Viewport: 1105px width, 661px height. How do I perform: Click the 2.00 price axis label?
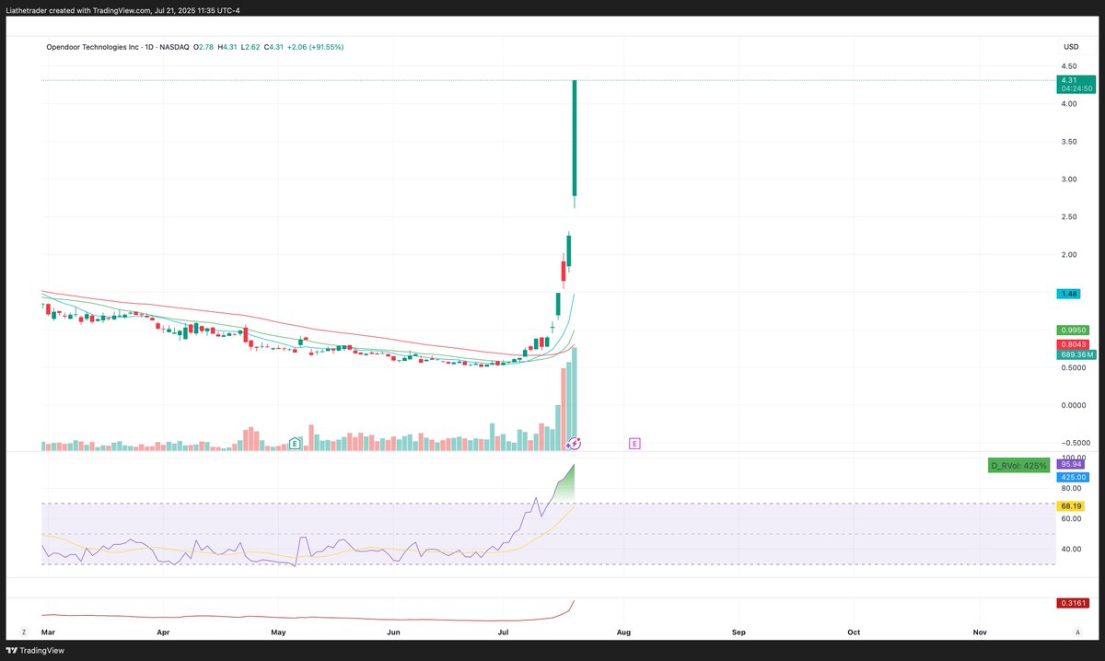click(x=1070, y=255)
